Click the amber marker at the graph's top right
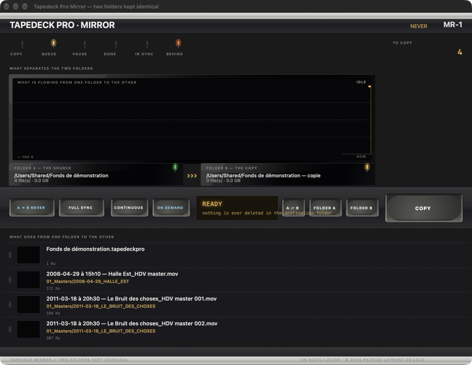Image resolution: width=472 pixels, height=365 pixels. [x=369, y=86]
